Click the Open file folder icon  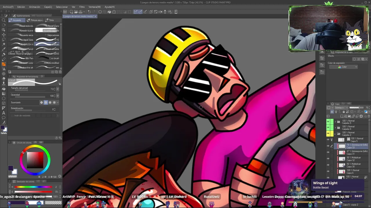76,12
